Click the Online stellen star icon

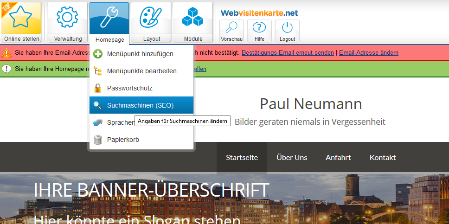[x=21, y=18]
